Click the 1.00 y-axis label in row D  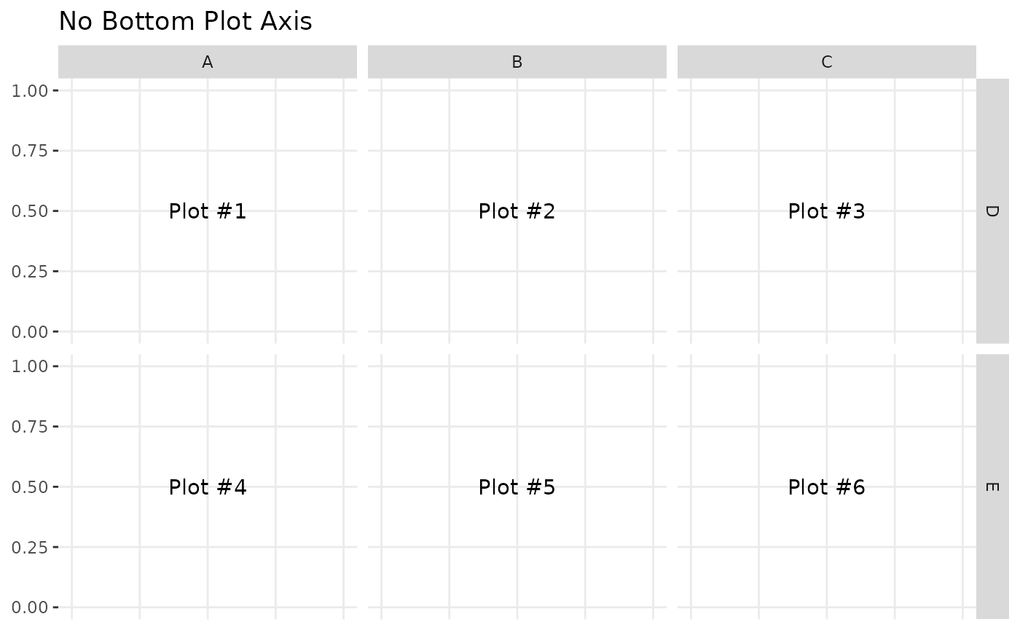pos(30,90)
